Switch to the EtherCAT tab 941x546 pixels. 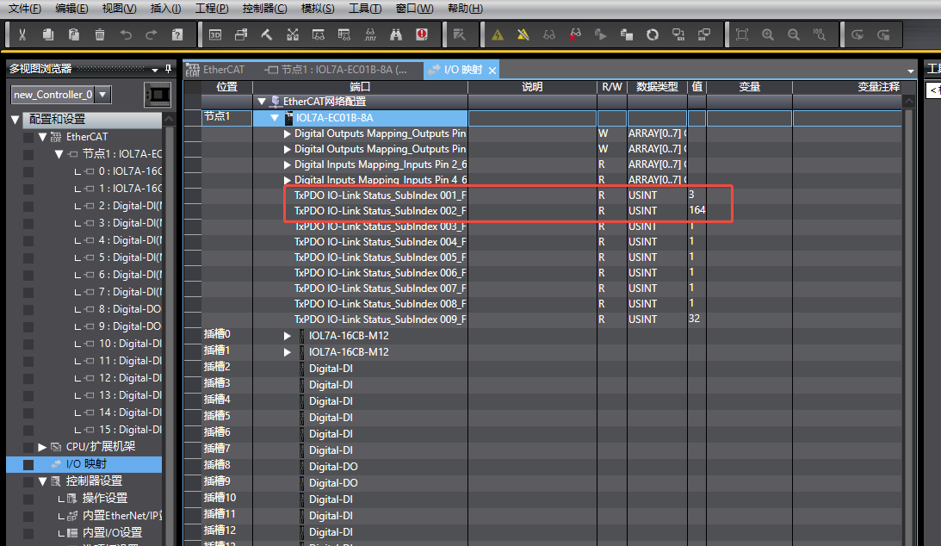tap(222, 70)
